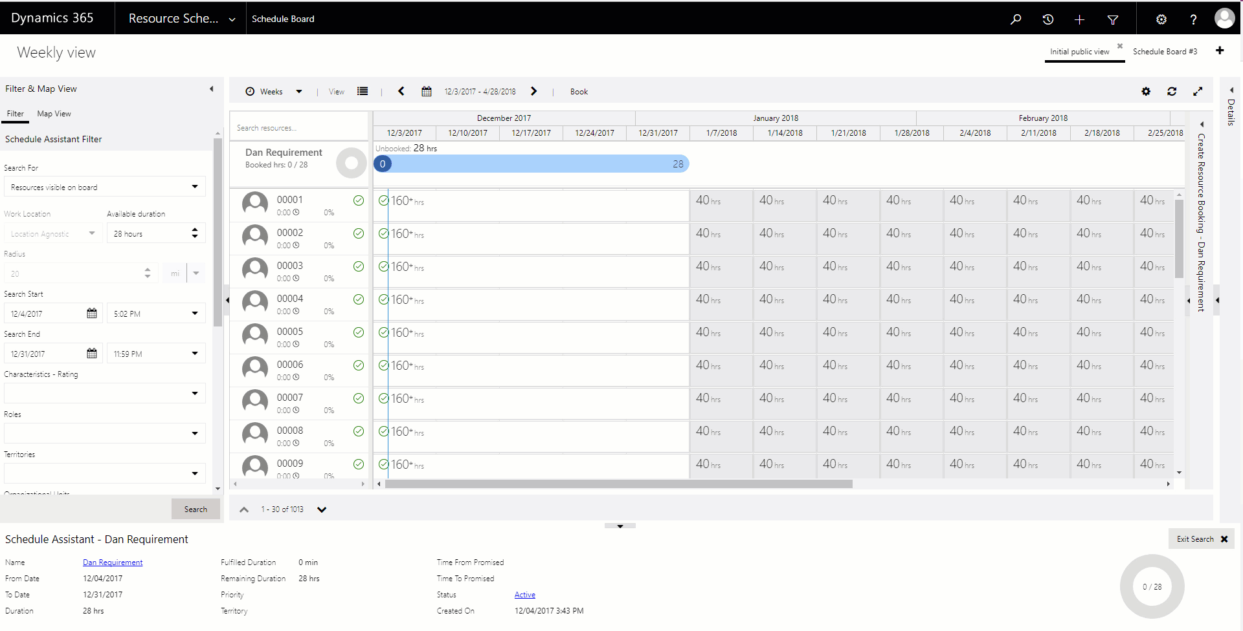
Task: Go to next date range
Action: (534, 92)
